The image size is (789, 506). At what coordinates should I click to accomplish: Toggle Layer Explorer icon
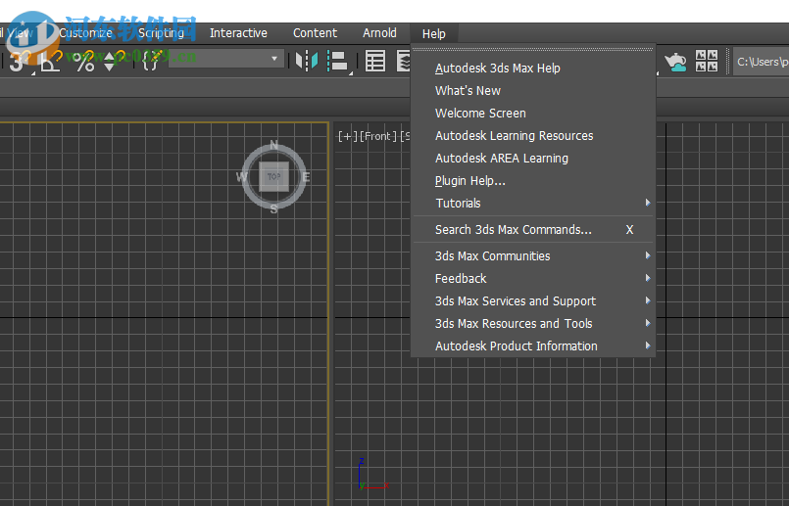tap(404, 62)
